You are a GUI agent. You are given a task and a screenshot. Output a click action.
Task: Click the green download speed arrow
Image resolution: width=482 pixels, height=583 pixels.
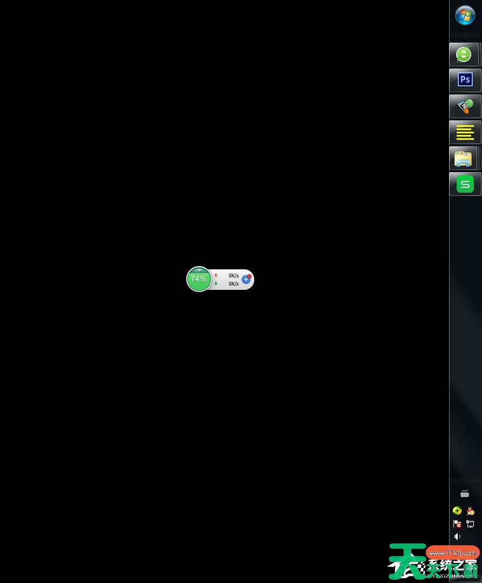(216, 283)
